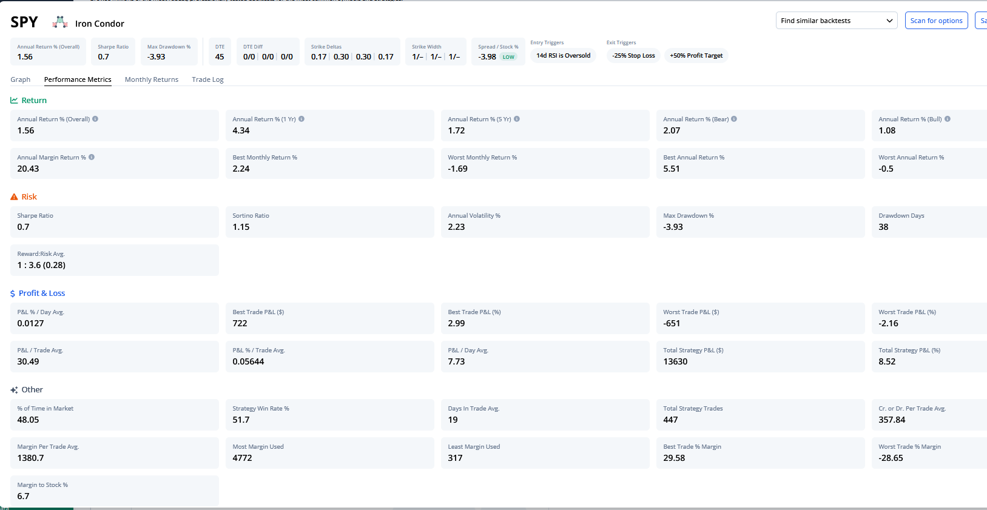The image size is (987, 510).
Task: Click the Strike Deltas summary box
Action: pos(352,52)
